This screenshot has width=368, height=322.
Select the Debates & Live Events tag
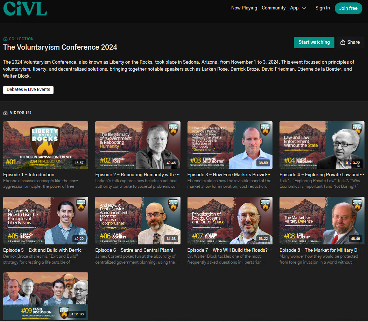pyautogui.click(x=28, y=90)
